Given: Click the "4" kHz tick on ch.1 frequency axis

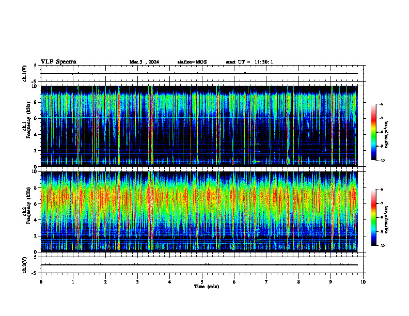Looking at the screenshot, I should tap(36, 135).
